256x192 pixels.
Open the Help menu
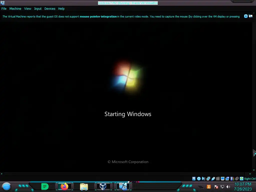61,9
